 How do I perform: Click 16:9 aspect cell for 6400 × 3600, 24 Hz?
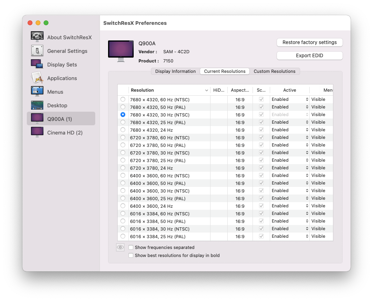pos(240,206)
